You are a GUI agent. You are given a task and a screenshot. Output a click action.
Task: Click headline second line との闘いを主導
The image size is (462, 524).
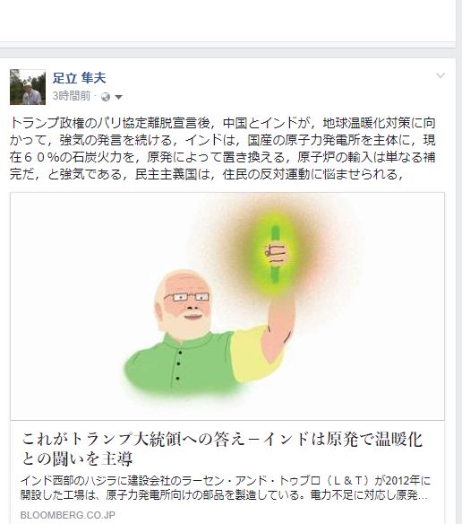coord(77,458)
